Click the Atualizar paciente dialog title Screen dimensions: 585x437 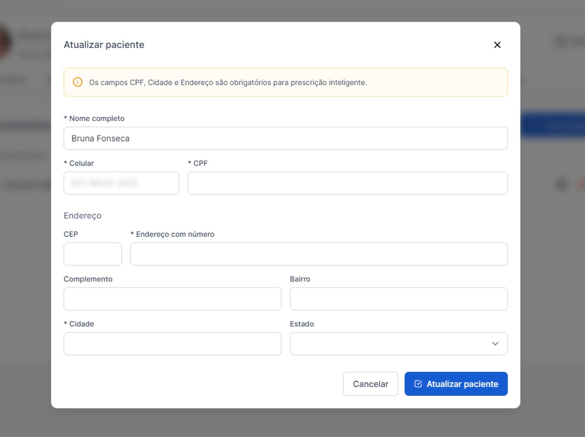[x=104, y=45]
